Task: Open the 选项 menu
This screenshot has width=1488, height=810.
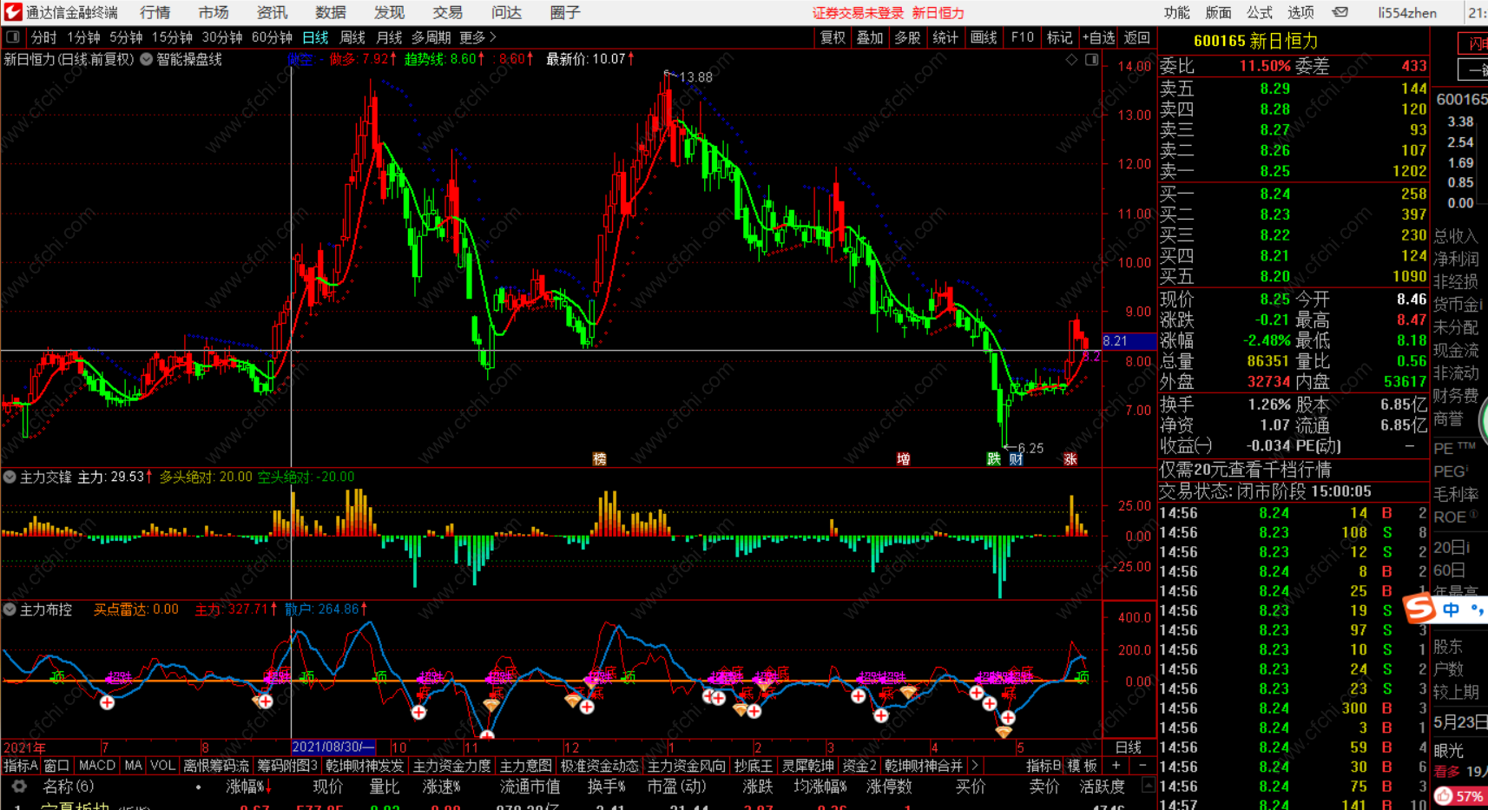Action: coord(1300,12)
